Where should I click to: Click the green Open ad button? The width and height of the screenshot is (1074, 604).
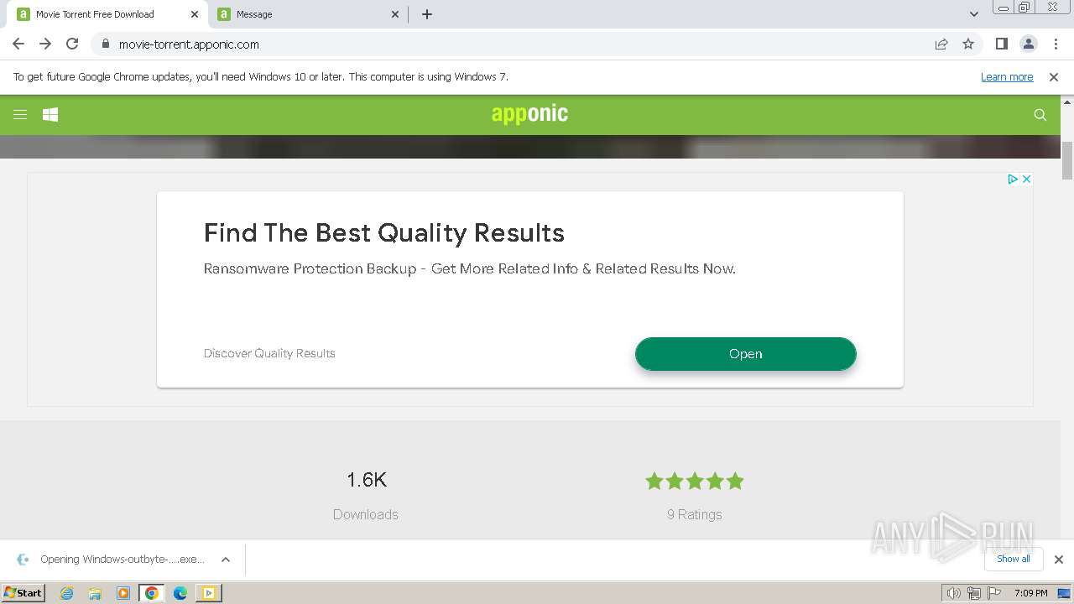[x=746, y=354]
